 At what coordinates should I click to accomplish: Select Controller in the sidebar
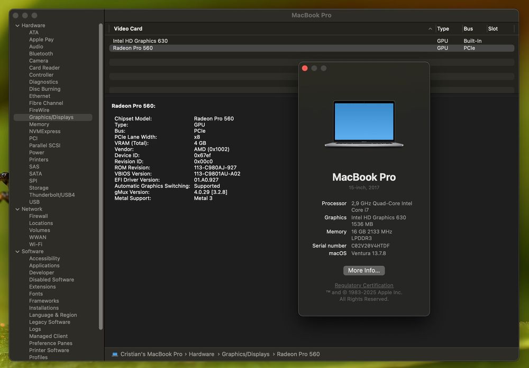[41, 75]
